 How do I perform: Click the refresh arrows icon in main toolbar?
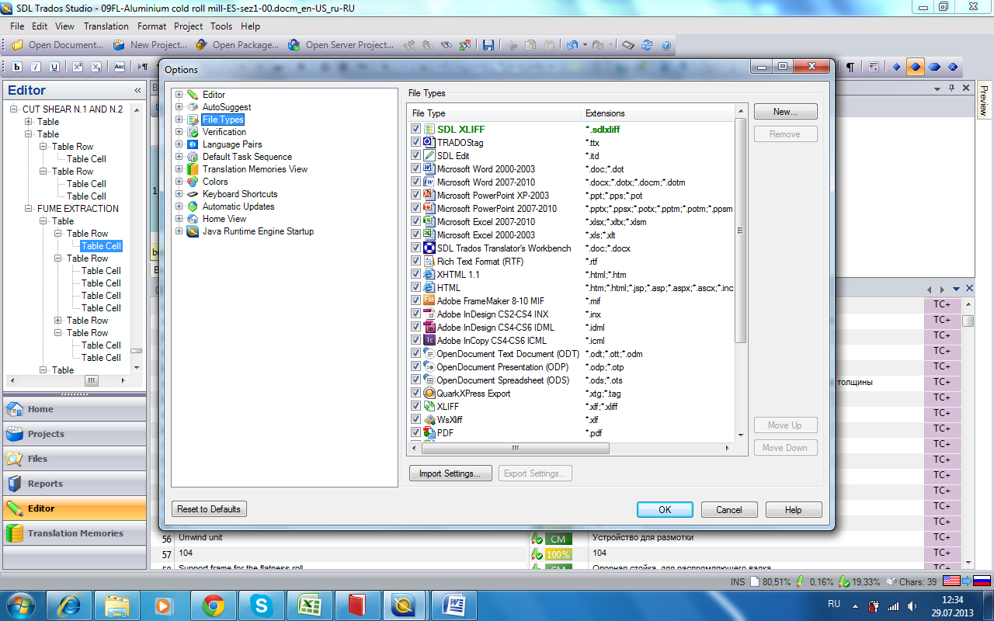point(647,45)
